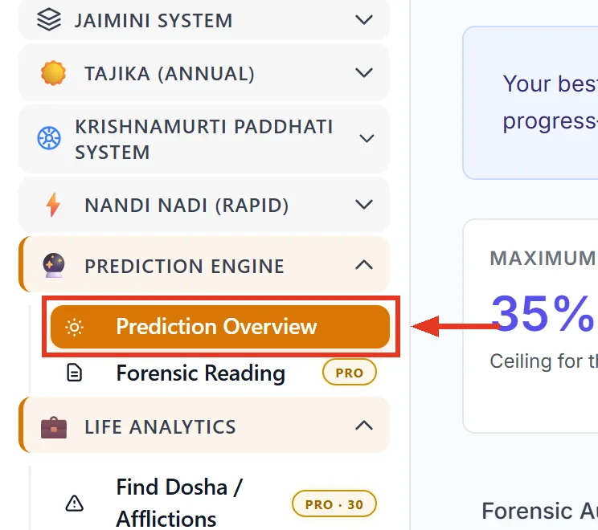Click the Jaimini System layers icon
The width and height of the screenshot is (598, 530).
pyautogui.click(x=49, y=19)
